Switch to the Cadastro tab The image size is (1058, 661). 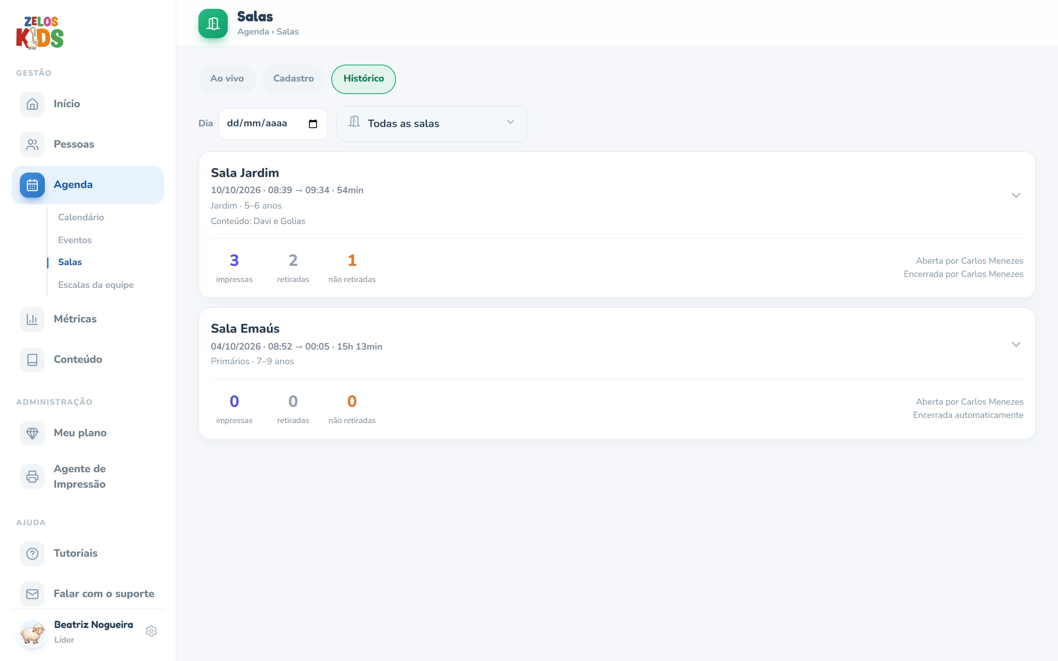[294, 79]
